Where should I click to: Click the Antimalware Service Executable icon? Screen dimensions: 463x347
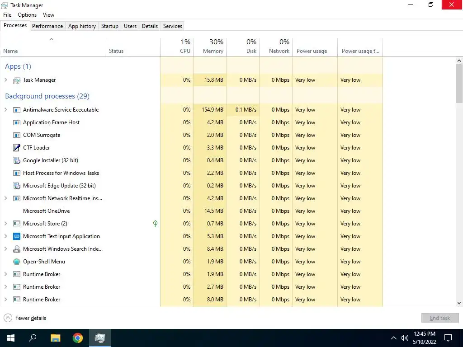pos(17,110)
